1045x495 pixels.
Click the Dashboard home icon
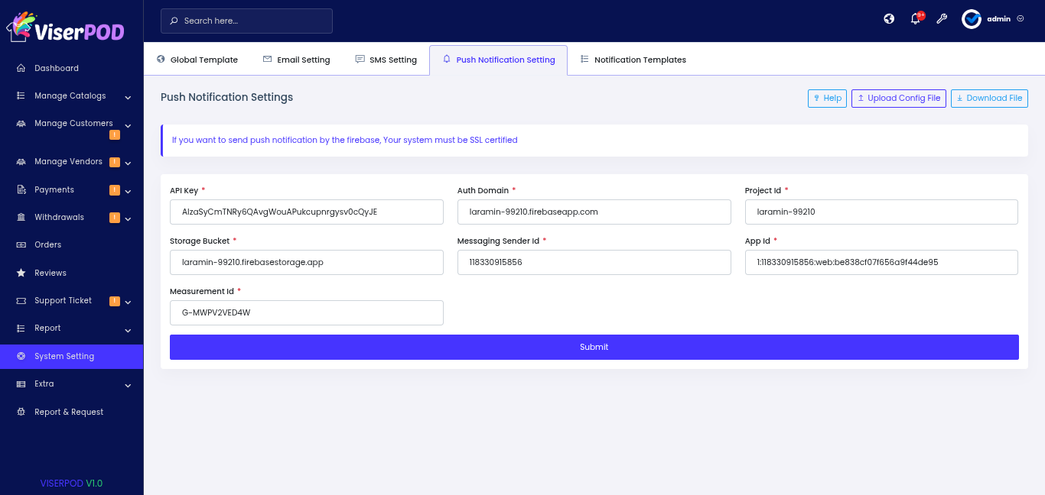click(21, 68)
